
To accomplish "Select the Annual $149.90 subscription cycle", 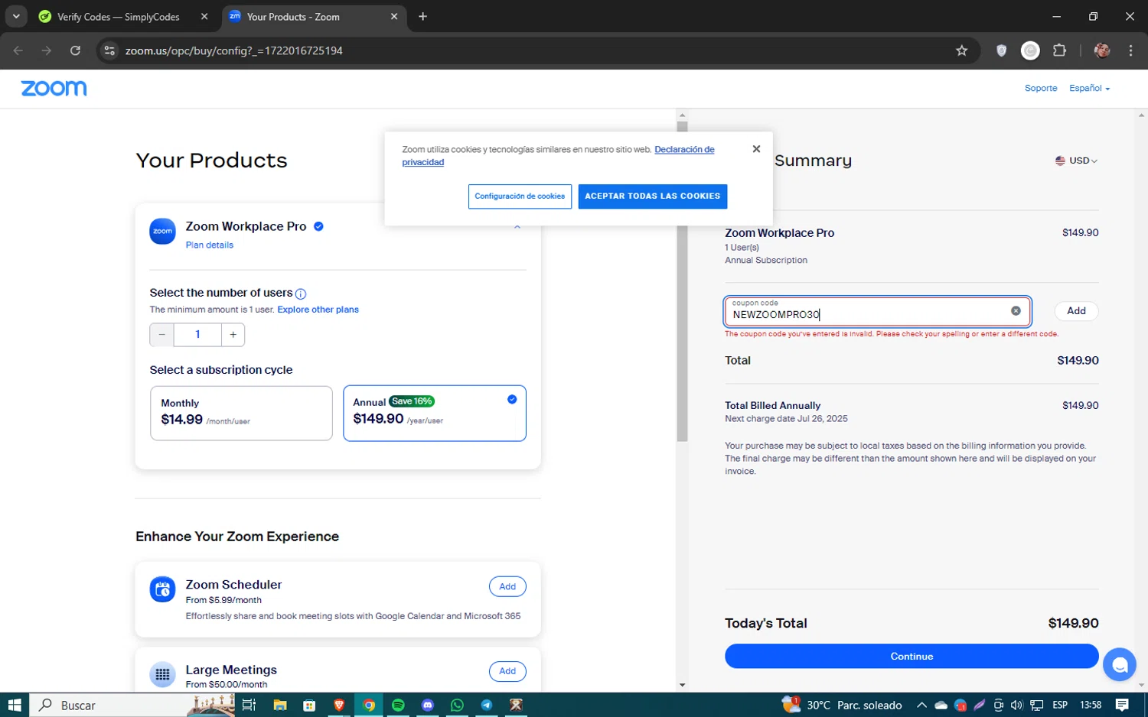I will coord(435,413).
